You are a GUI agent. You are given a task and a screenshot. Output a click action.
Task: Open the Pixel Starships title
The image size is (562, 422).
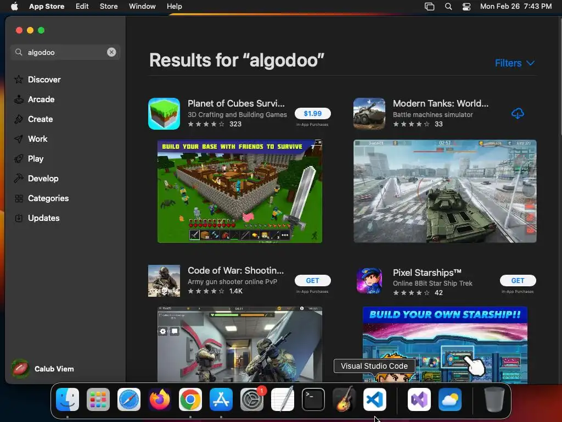427,273
